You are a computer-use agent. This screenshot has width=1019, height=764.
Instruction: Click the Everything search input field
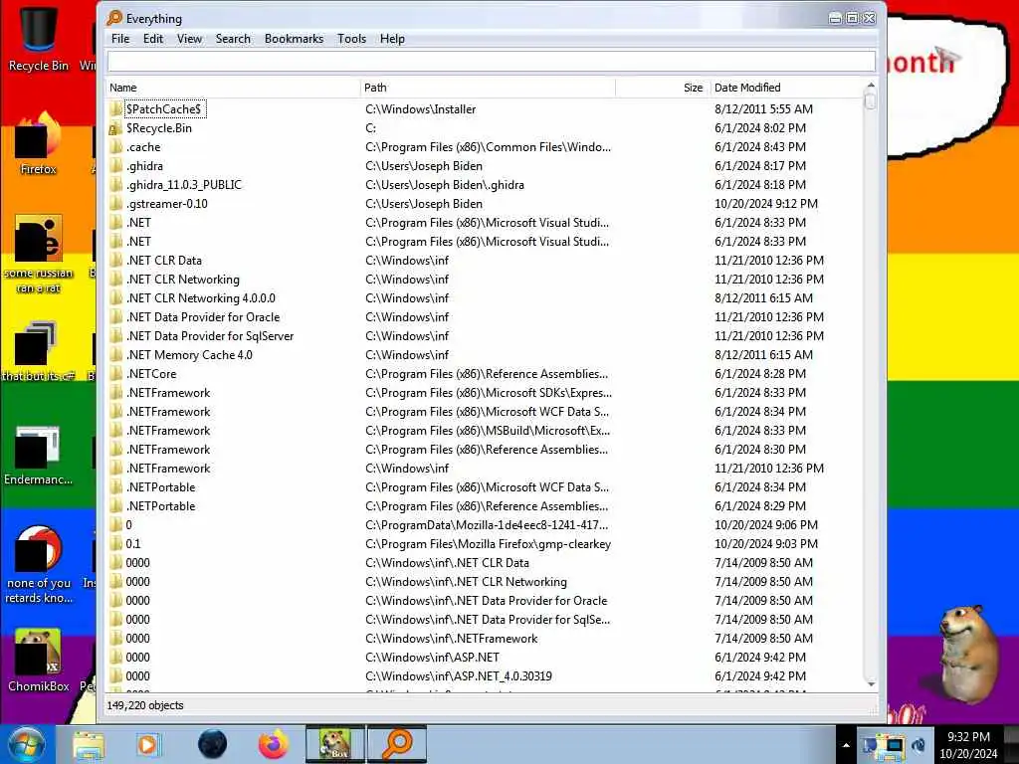pos(492,62)
